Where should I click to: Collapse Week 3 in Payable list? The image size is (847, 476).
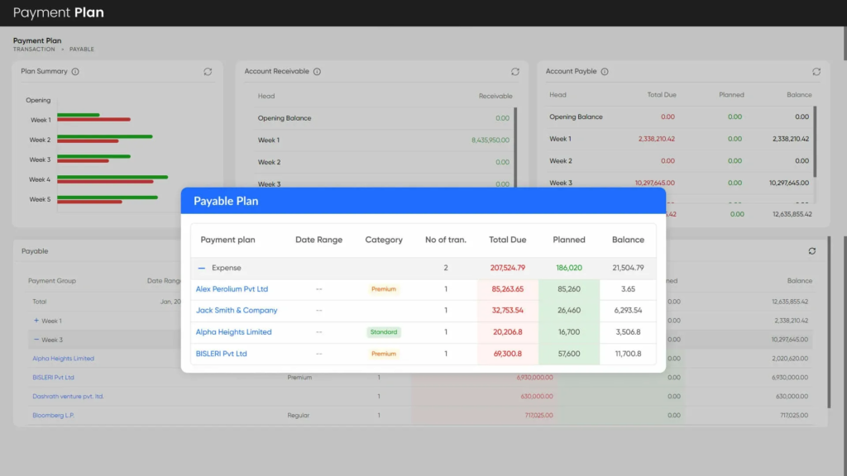[36, 340]
